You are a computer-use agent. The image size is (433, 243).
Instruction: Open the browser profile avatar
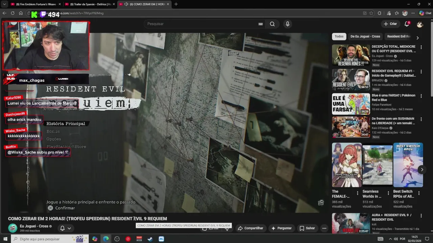[405, 13]
